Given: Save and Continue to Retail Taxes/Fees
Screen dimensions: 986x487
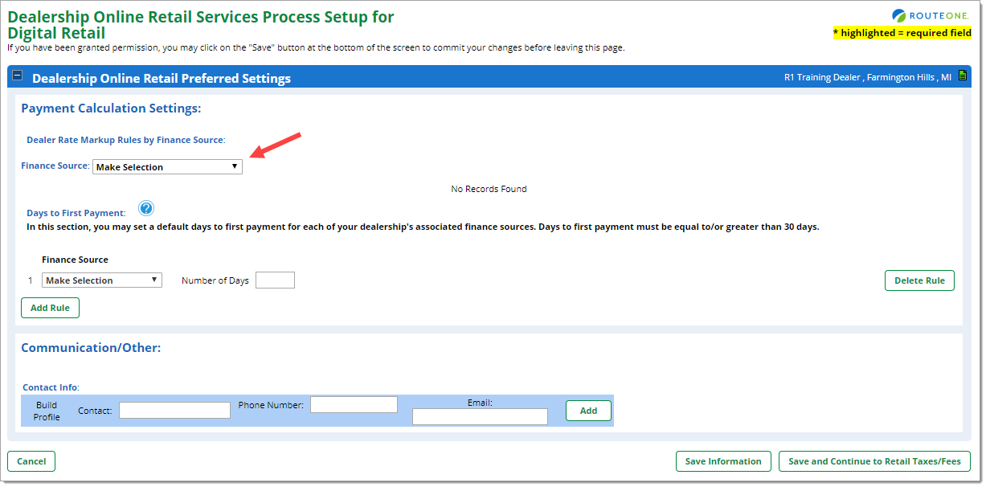Looking at the screenshot, I should pyautogui.click(x=875, y=461).
